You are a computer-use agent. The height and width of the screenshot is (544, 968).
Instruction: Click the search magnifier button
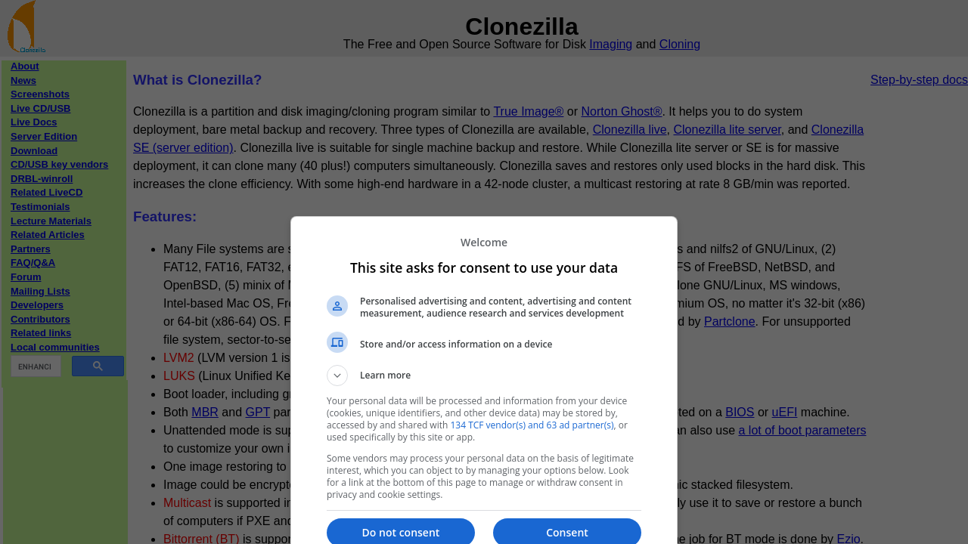coord(98,366)
